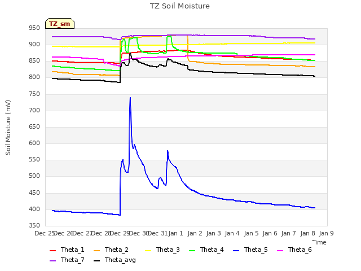Click the 450 y-axis tick label

[34, 193]
